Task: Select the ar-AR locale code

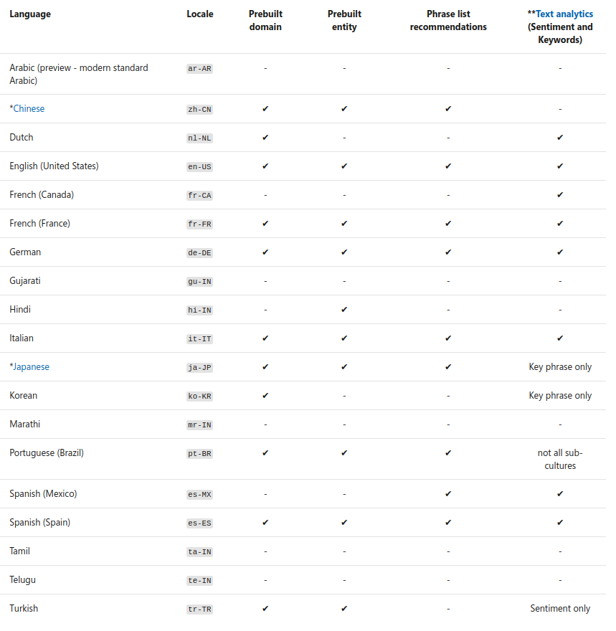Action: [x=199, y=69]
